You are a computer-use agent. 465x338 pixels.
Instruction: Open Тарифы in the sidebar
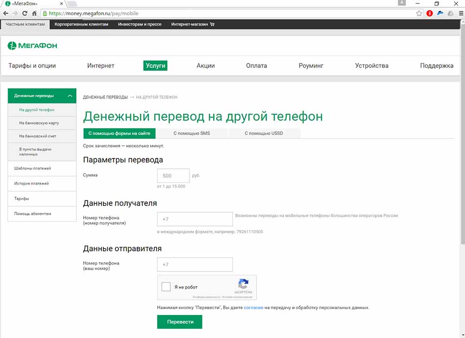42,199
